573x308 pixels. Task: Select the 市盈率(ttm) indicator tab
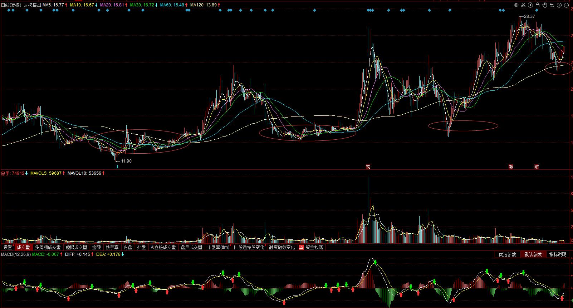(x=218, y=247)
